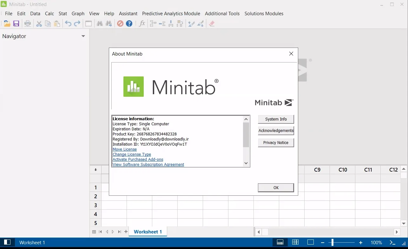Viewport: 408px width, 249px height.
Task: Go to previous worksheet tab arrow
Action: pyautogui.click(x=107, y=232)
